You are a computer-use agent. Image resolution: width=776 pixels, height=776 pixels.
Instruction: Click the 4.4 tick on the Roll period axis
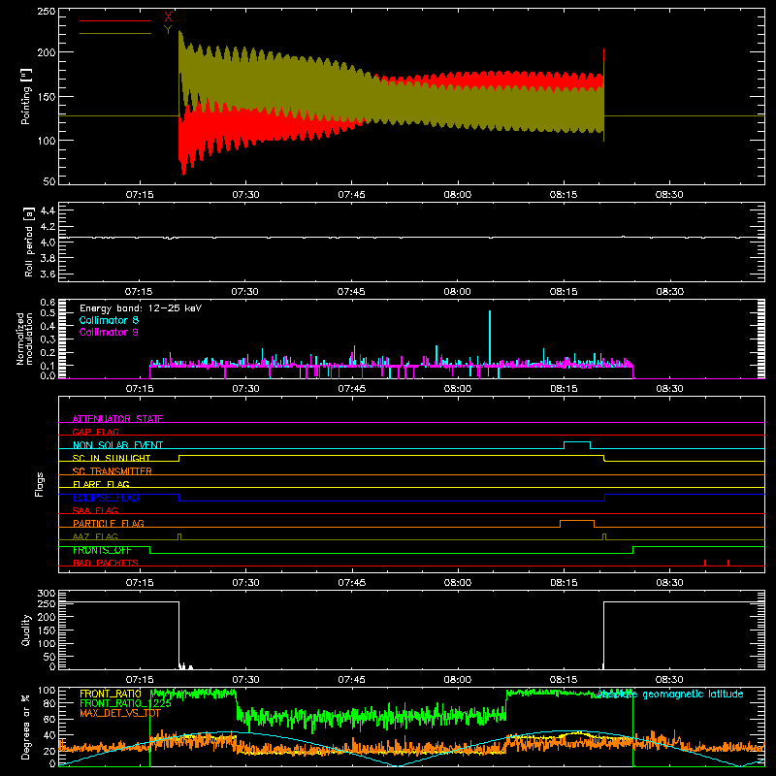(48, 210)
